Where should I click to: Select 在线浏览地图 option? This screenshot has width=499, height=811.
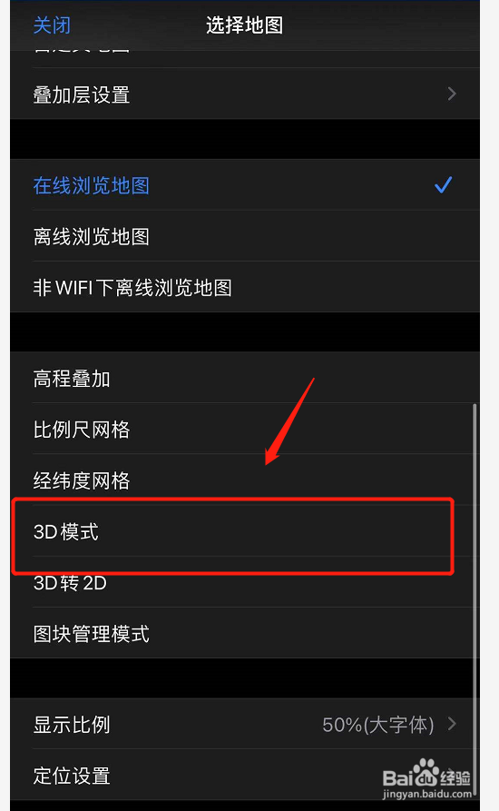(x=245, y=185)
